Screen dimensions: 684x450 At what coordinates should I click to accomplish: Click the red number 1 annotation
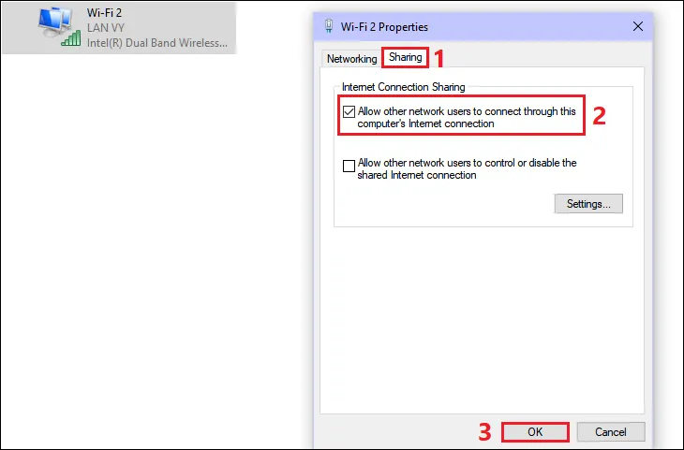coord(439,58)
